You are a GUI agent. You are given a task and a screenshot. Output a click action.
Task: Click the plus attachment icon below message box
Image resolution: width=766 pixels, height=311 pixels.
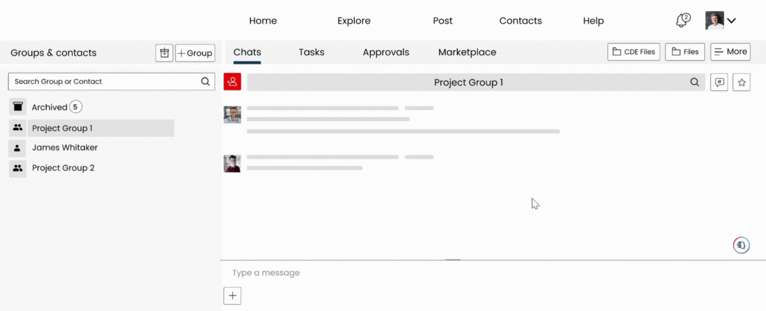click(232, 295)
